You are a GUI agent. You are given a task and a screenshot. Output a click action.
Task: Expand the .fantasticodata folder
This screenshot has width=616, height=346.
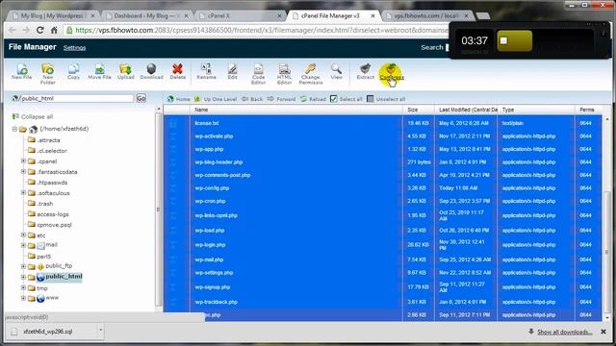(x=23, y=171)
